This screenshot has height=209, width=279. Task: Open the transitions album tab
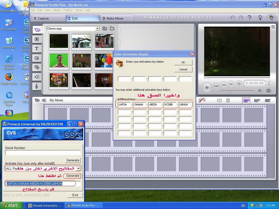coord(37,39)
